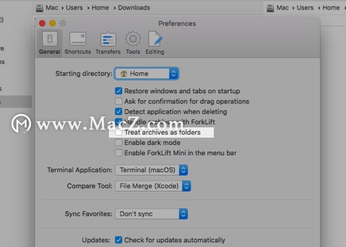Toggle Restore windows and tabs on startup
This screenshot has height=247, width=346.
(118, 91)
